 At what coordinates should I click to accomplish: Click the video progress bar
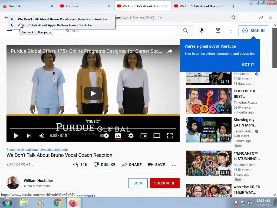tap(93, 129)
